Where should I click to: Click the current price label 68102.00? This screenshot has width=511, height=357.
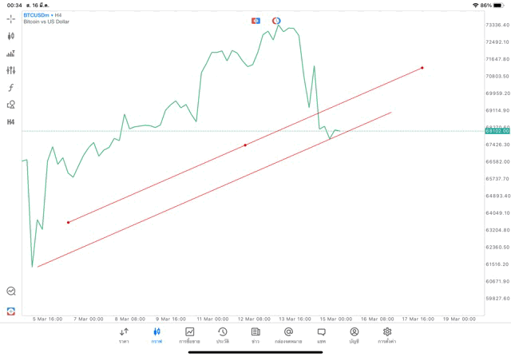click(497, 131)
